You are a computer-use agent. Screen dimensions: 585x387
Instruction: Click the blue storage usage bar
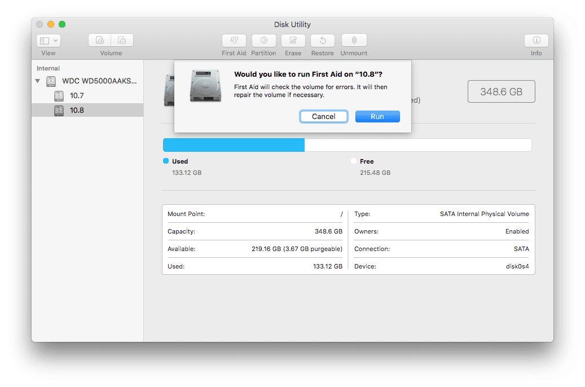[233, 145]
